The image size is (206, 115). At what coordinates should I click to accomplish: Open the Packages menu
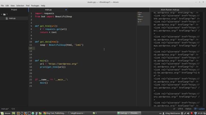point(35,6)
